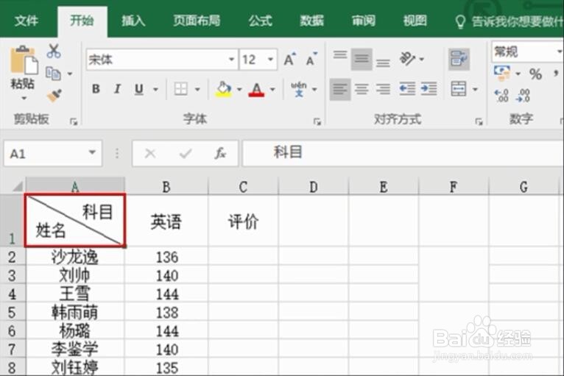This screenshot has width=564, height=376.
Task: Align text to top of cell
Action: 340,56
